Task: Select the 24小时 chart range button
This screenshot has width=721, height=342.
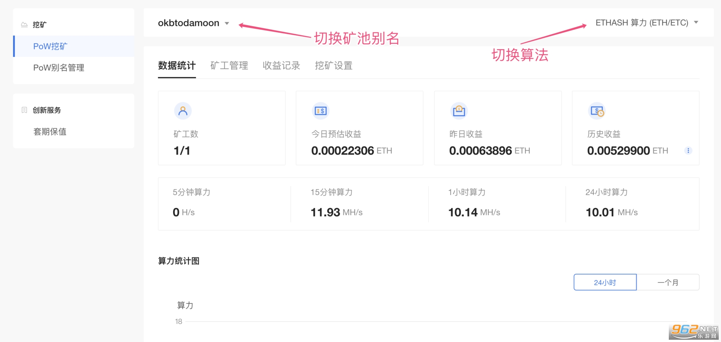Action: 605,282
